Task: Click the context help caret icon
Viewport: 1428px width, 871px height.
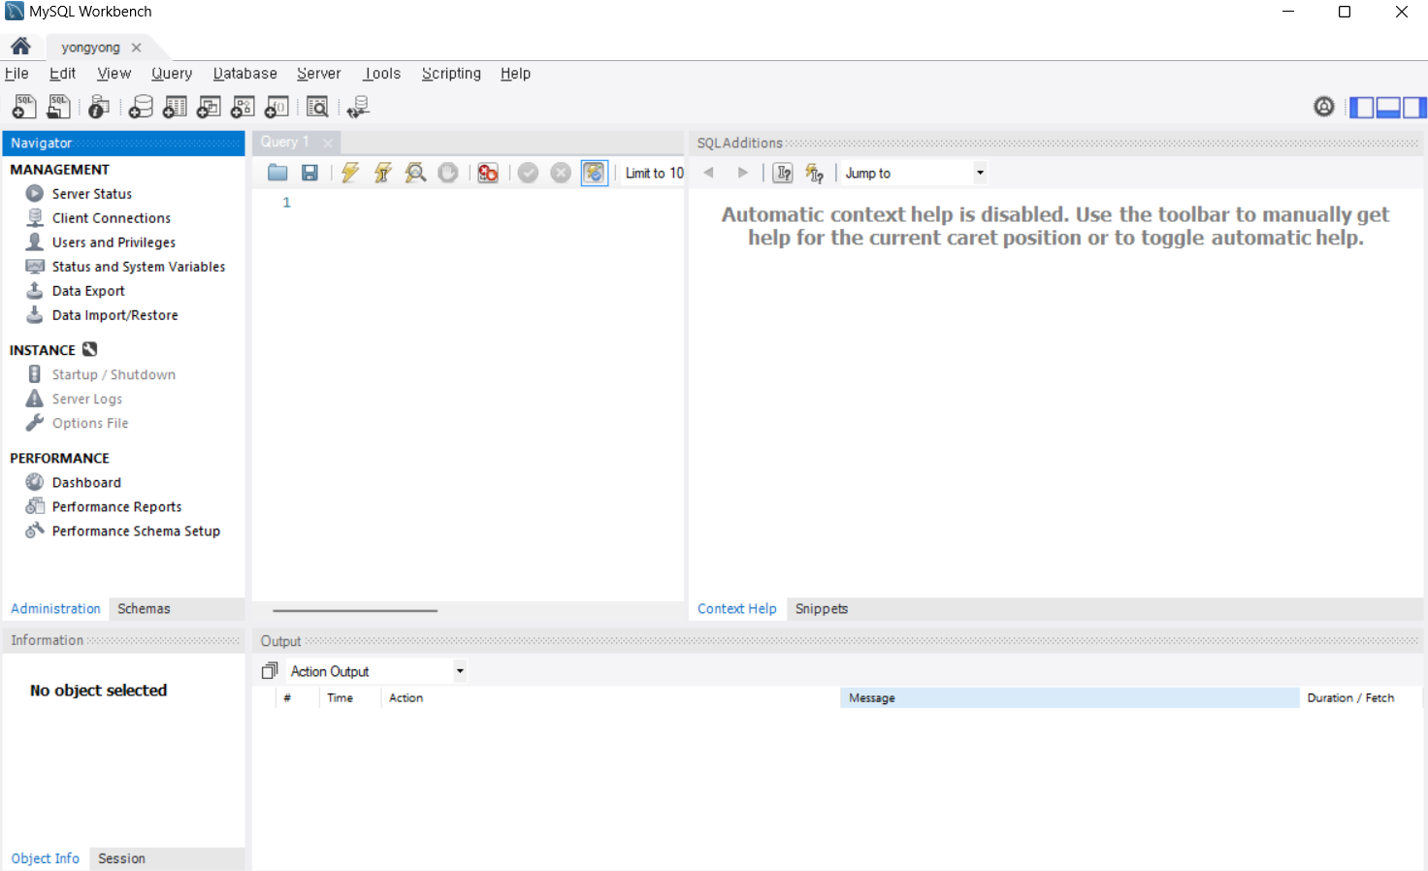Action: (x=783, y=173)
